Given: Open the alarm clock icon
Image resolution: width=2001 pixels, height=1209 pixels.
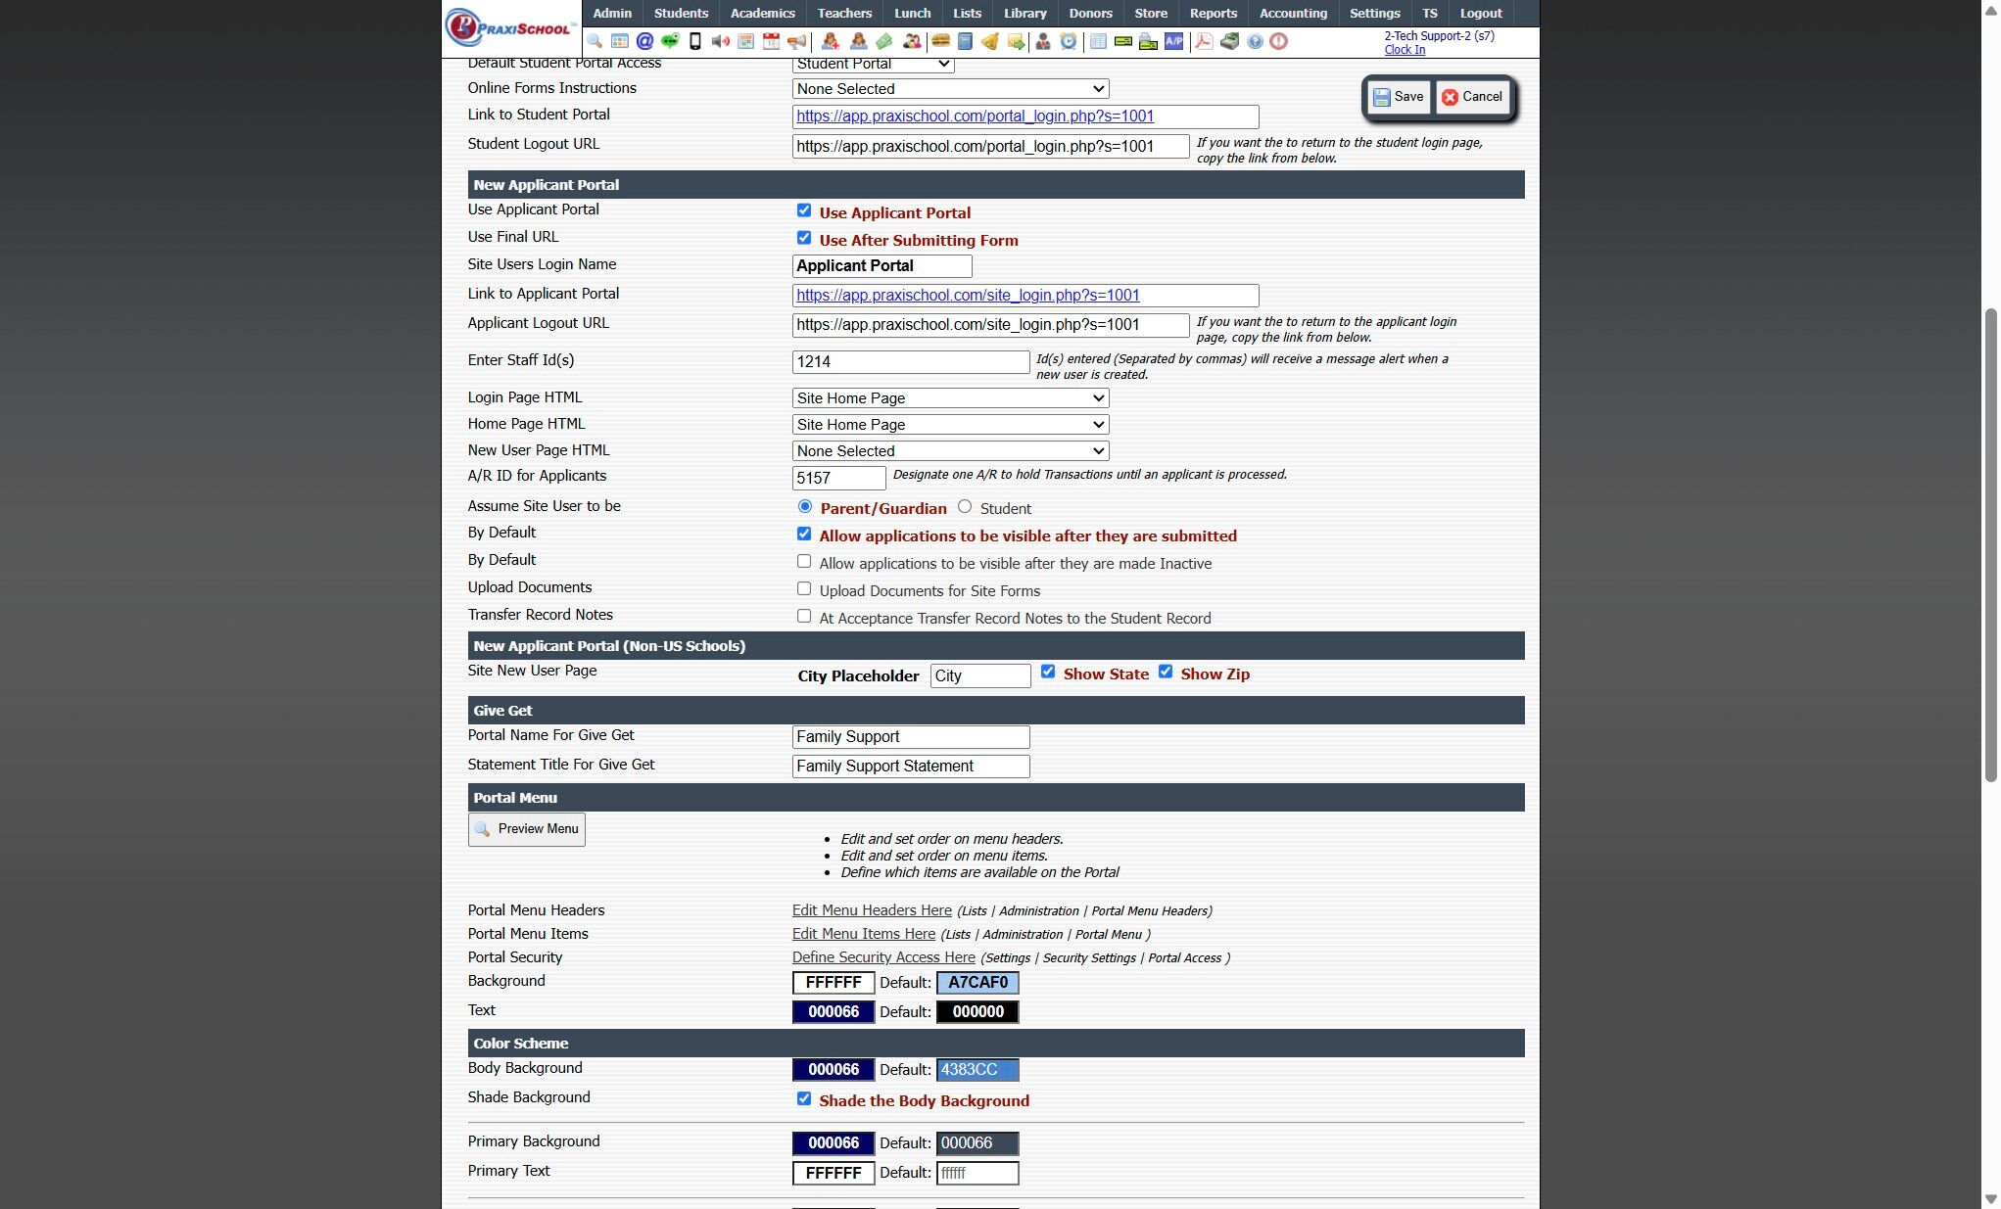Looking at the screenshot, I should click(x=1069, y=41).
